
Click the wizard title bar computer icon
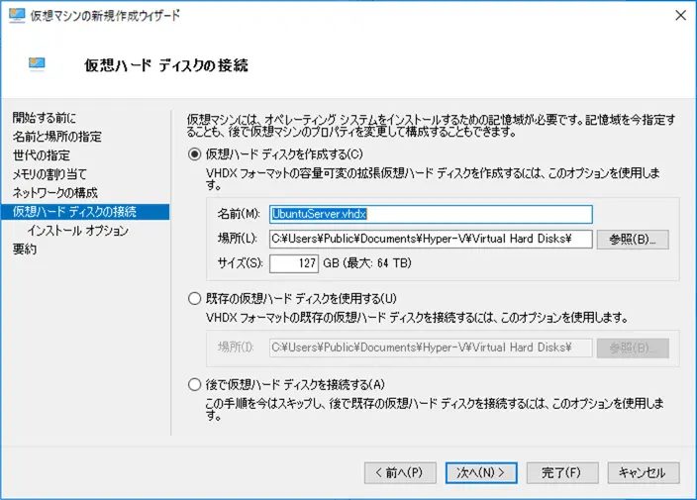tap(17, 16)
